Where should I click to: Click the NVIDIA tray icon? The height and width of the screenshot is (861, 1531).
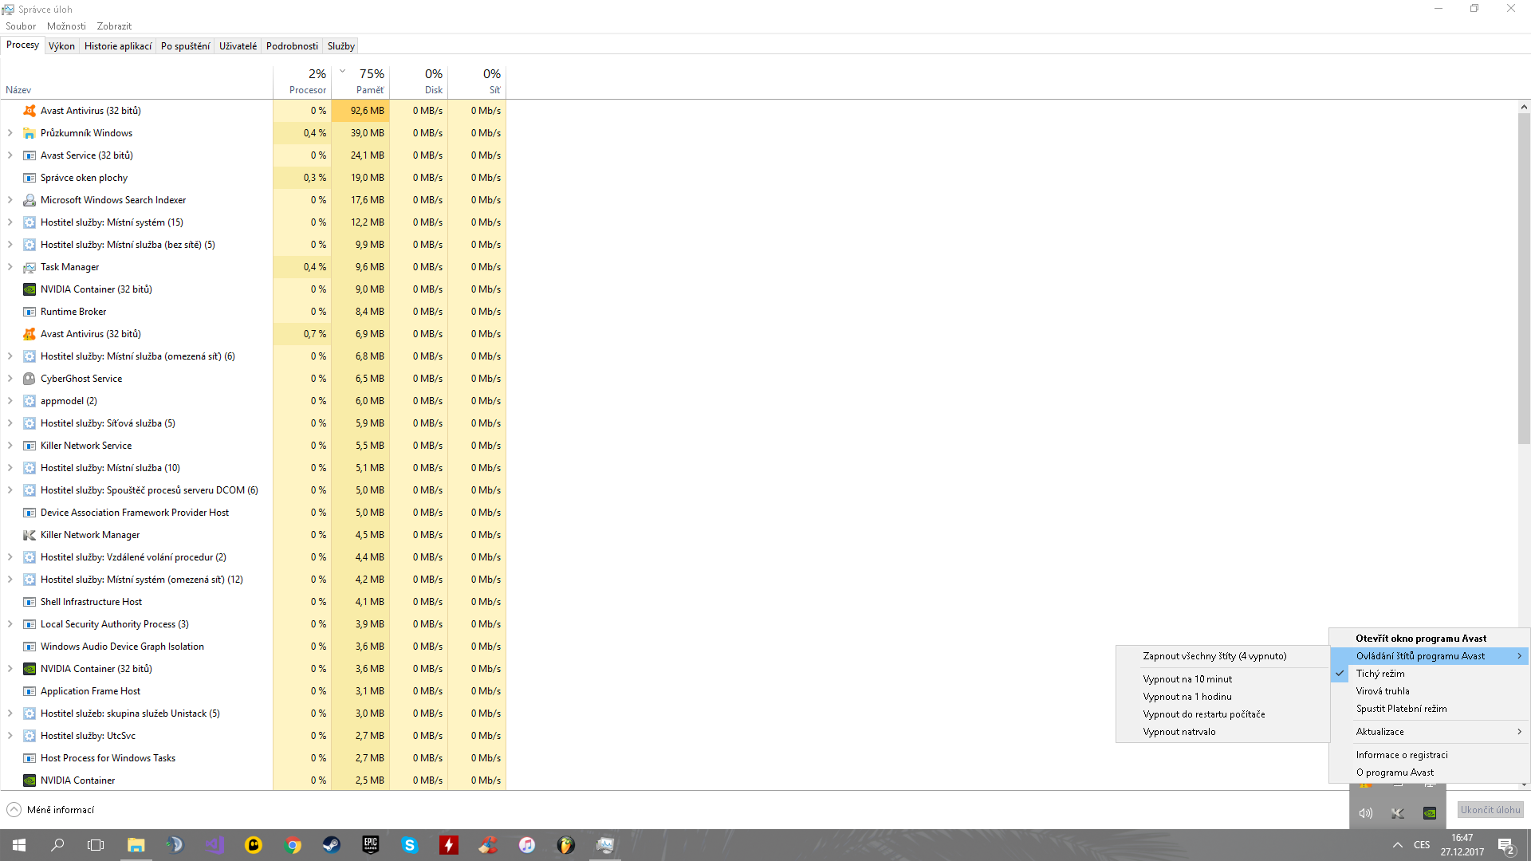(x=1430, y=813)
